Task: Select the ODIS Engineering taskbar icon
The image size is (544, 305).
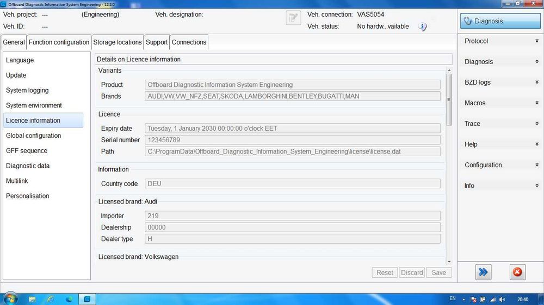Action: tap(87, 299)
